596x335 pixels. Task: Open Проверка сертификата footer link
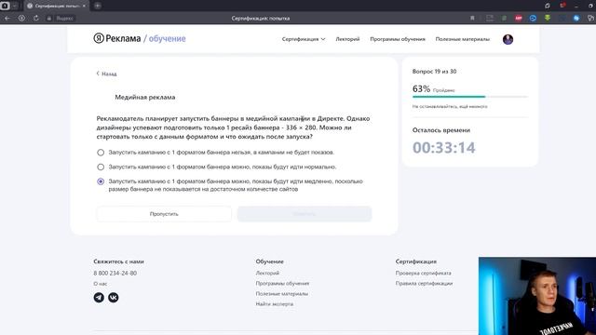coord(424,273)
